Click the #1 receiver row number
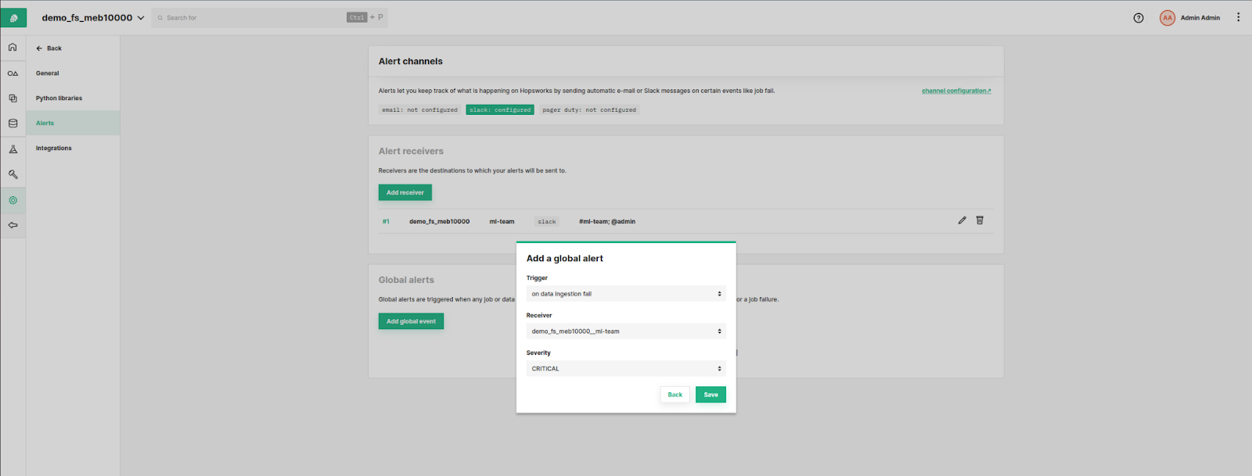 (386, 222)
